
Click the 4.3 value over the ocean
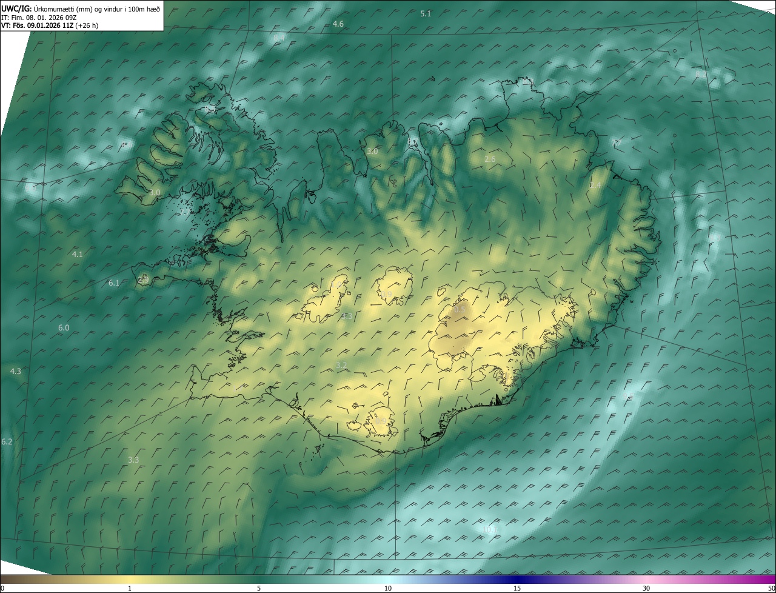tap(16, 371)
